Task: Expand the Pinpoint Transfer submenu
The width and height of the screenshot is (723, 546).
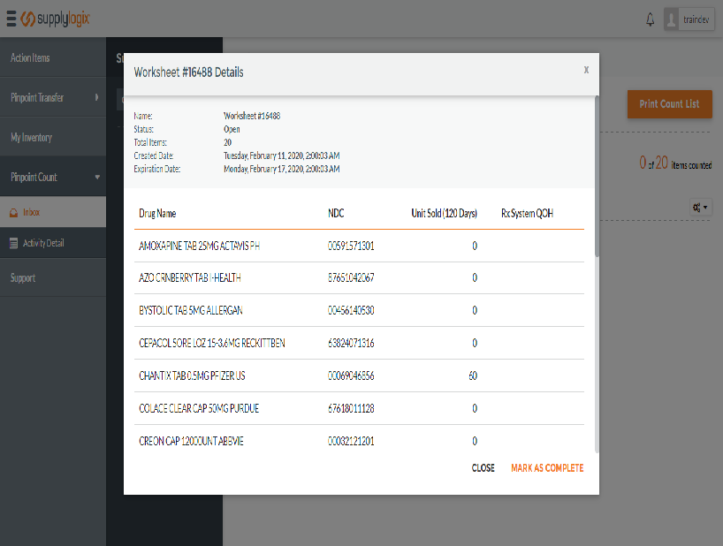Action: 96,98
